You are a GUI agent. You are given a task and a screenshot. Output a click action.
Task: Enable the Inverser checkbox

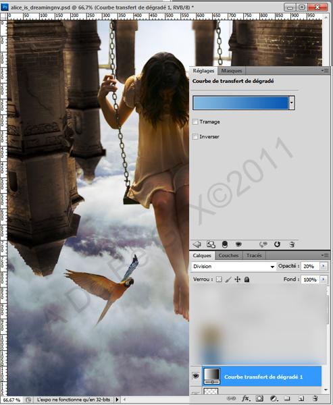[195, 136]
